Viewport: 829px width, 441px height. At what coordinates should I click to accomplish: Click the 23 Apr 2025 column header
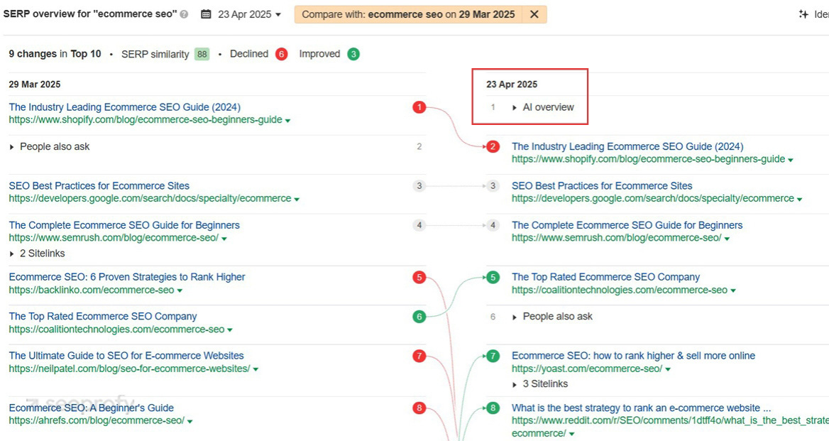point(512,84)
